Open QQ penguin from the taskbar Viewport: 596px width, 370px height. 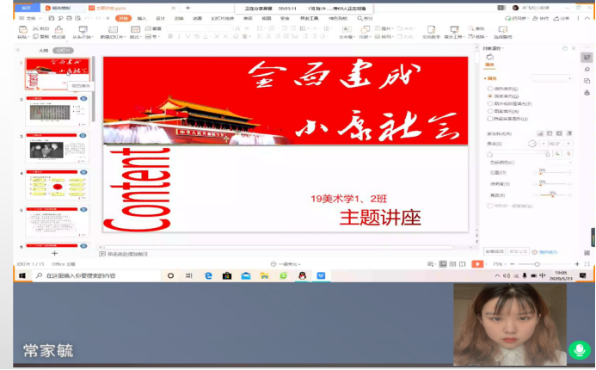pos(302,275)
